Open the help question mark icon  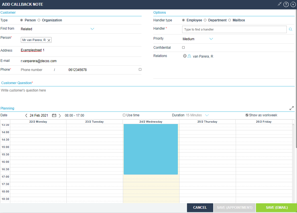[286, 5]
